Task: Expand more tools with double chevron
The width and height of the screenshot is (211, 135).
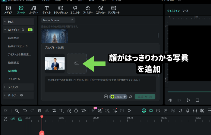Action: click(129, 110)
